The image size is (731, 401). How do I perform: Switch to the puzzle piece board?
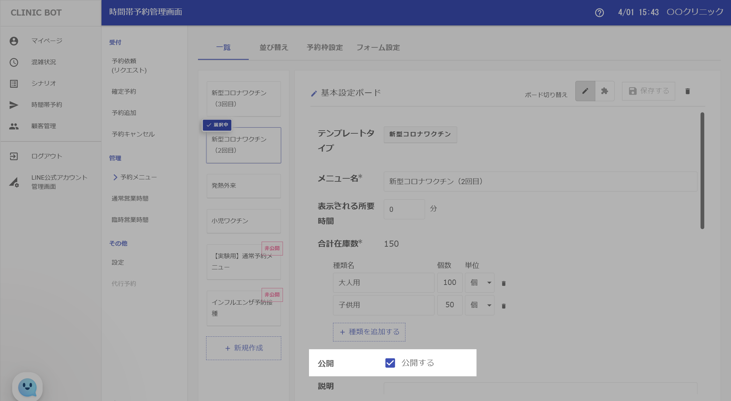point(604,91)
